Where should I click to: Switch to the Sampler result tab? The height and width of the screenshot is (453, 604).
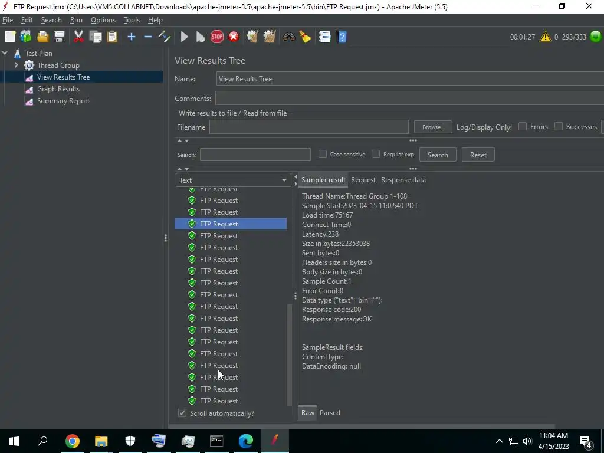click(324, 180)
